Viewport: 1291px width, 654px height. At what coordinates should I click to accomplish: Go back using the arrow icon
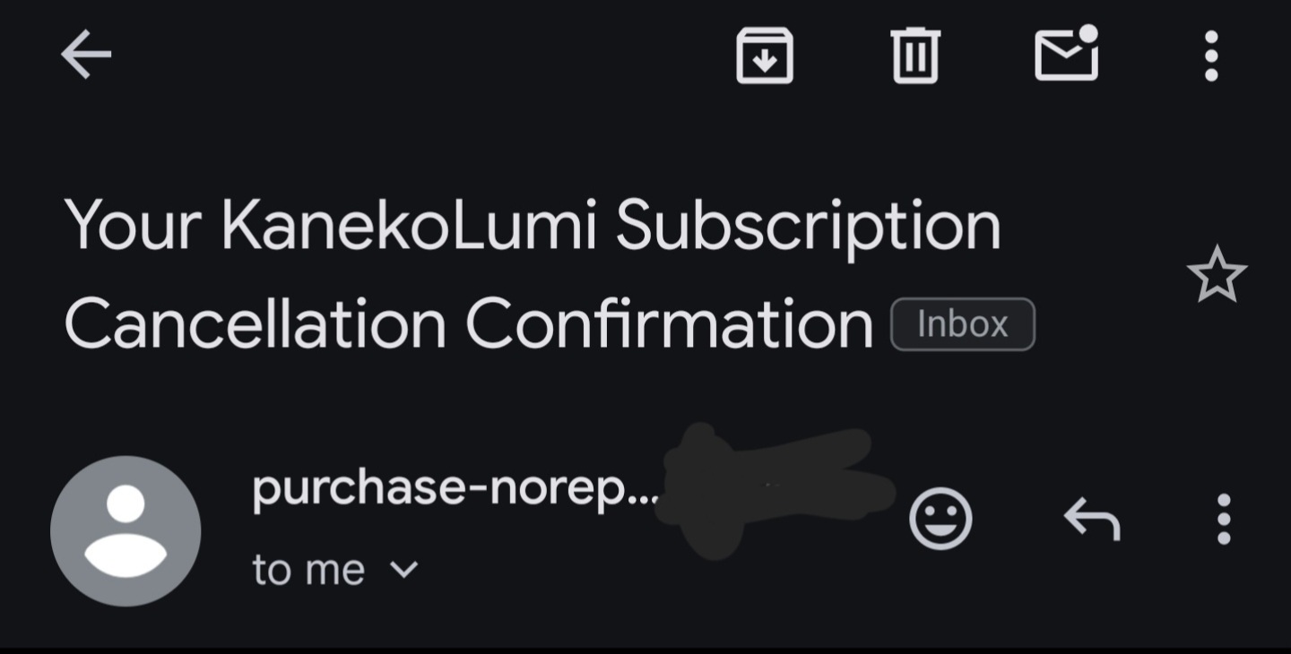click(x=86, y=55)
